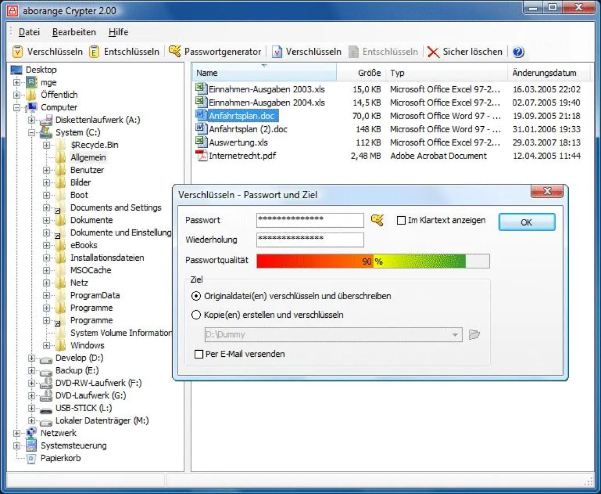Open the D:\Dummy target path dropdown
Viewport: 601px width, 494px height.
point(455,334)
